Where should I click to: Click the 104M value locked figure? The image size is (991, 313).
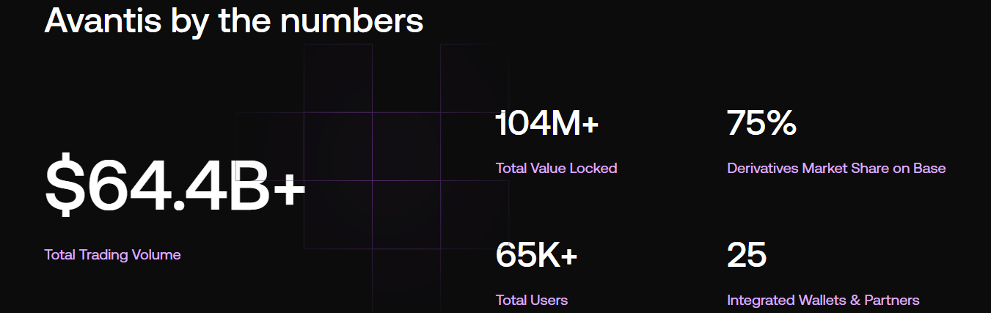(x=538, y=123)
